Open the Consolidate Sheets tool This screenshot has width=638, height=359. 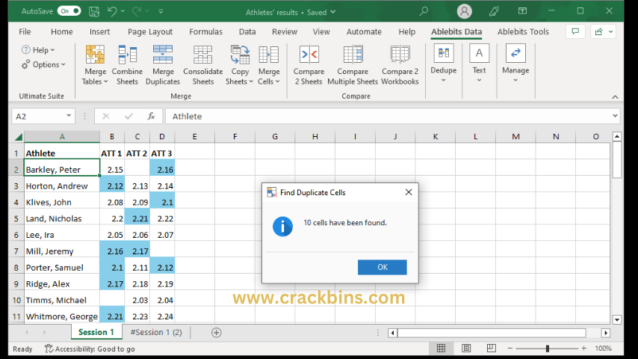[202, 65]
